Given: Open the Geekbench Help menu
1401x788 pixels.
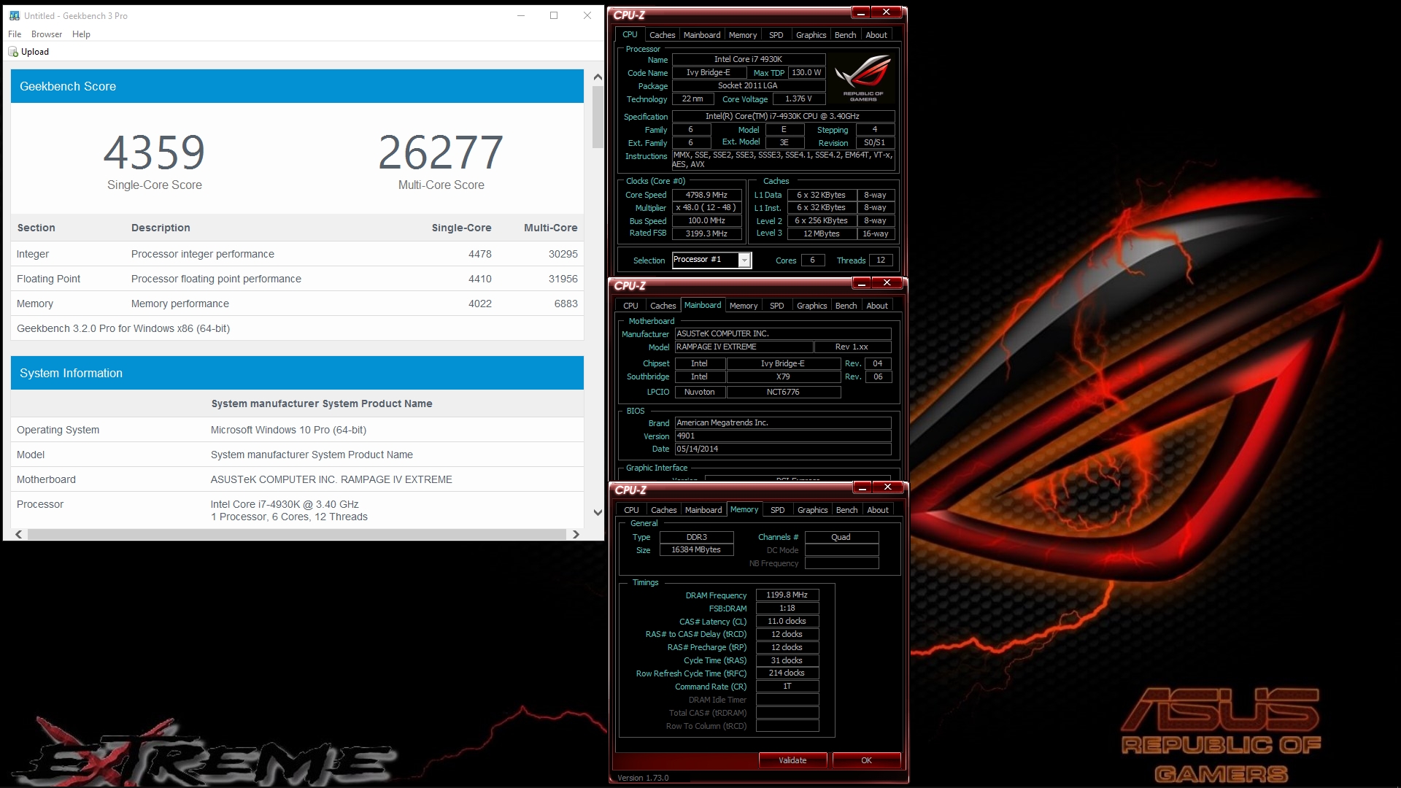Looking at the screenshot, I should pyautogui.click(x=81, y=34).
